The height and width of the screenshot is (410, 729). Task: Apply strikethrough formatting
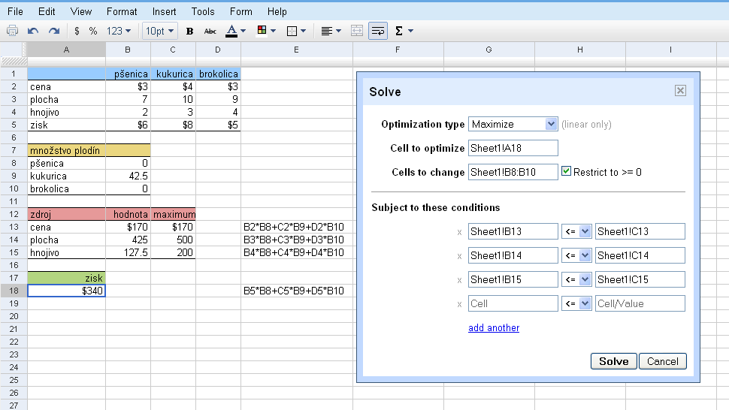[210, 31]
